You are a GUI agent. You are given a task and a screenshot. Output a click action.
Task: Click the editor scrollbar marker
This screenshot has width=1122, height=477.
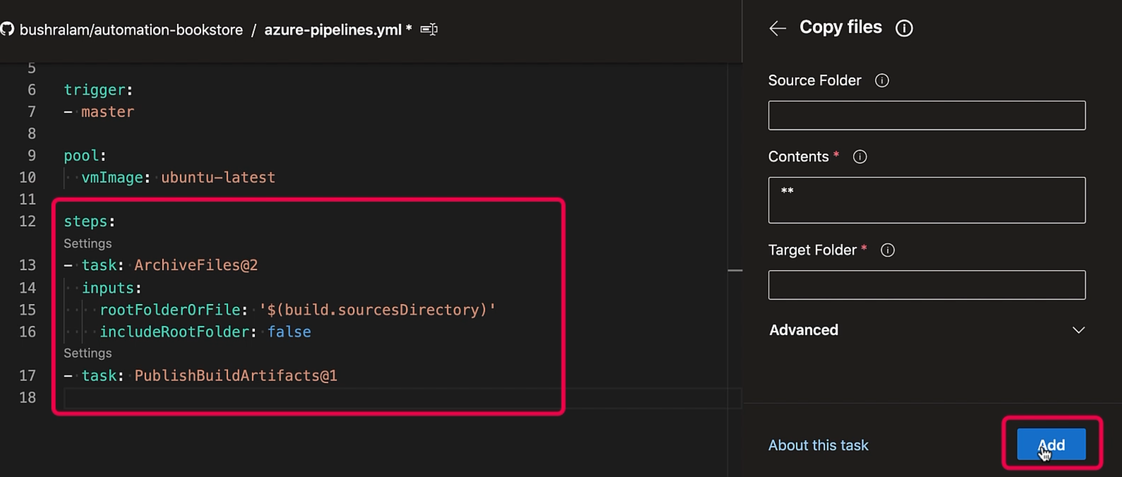point(735,271)
